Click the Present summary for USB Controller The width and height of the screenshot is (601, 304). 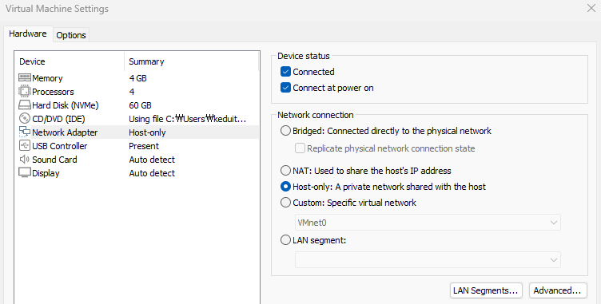point(144,146)
